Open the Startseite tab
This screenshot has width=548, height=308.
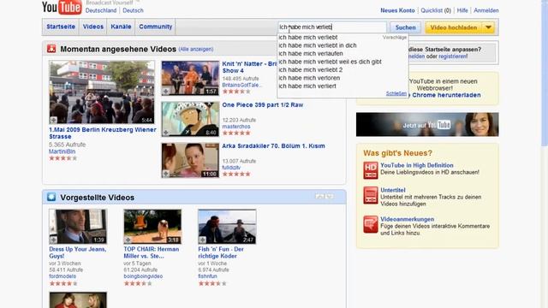tap(61, 27)
